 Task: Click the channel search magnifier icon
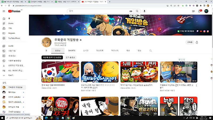150,50
